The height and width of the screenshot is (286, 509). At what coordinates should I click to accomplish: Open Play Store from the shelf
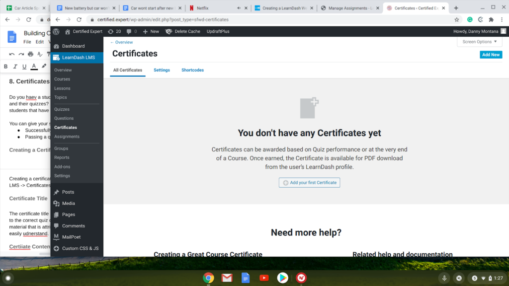(x=282, y=278)
